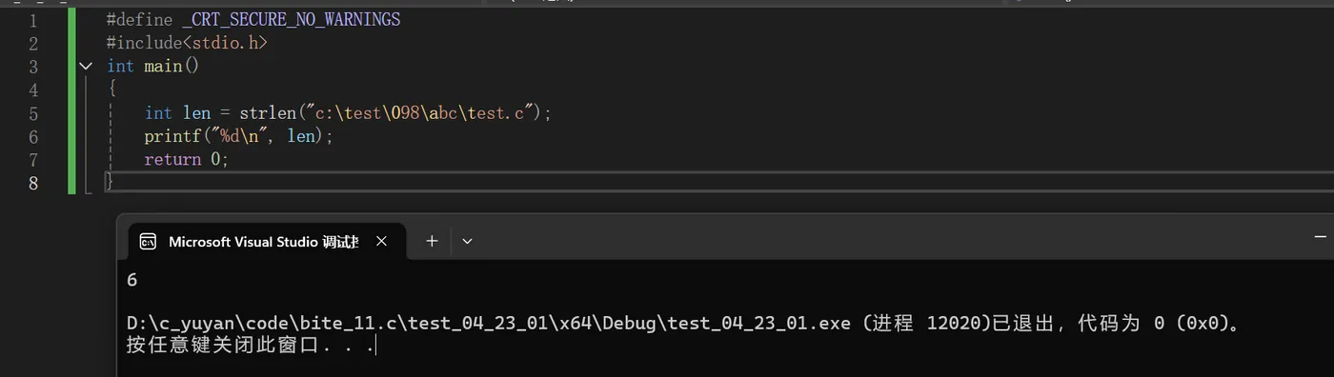Viewport: 1334px width, 377px height.
Task: Place cursor on _CRT_SECURE_NO_WARNINGS macro
Action: [291, 19]
